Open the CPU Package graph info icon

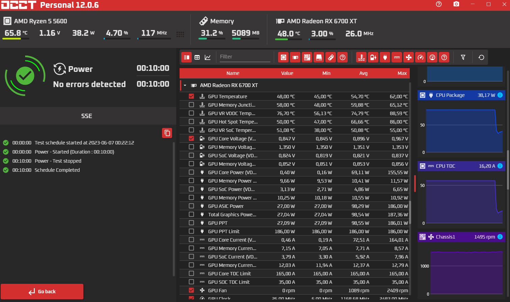click(x=500, y=95)
